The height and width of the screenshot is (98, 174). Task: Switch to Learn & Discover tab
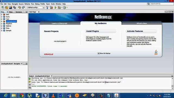(60, 23)
